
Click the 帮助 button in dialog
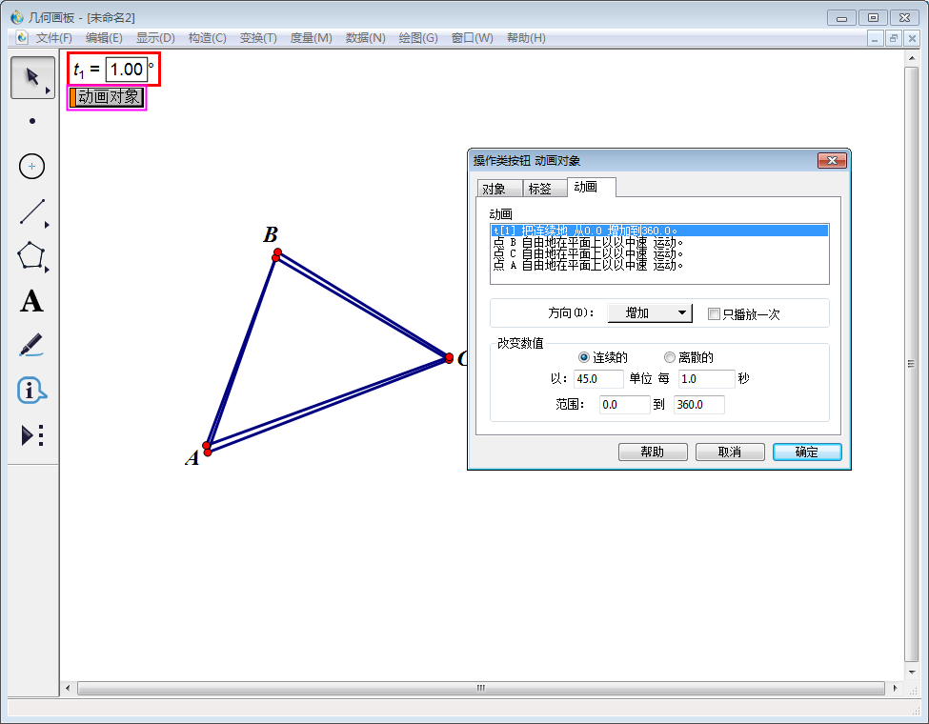653,452
